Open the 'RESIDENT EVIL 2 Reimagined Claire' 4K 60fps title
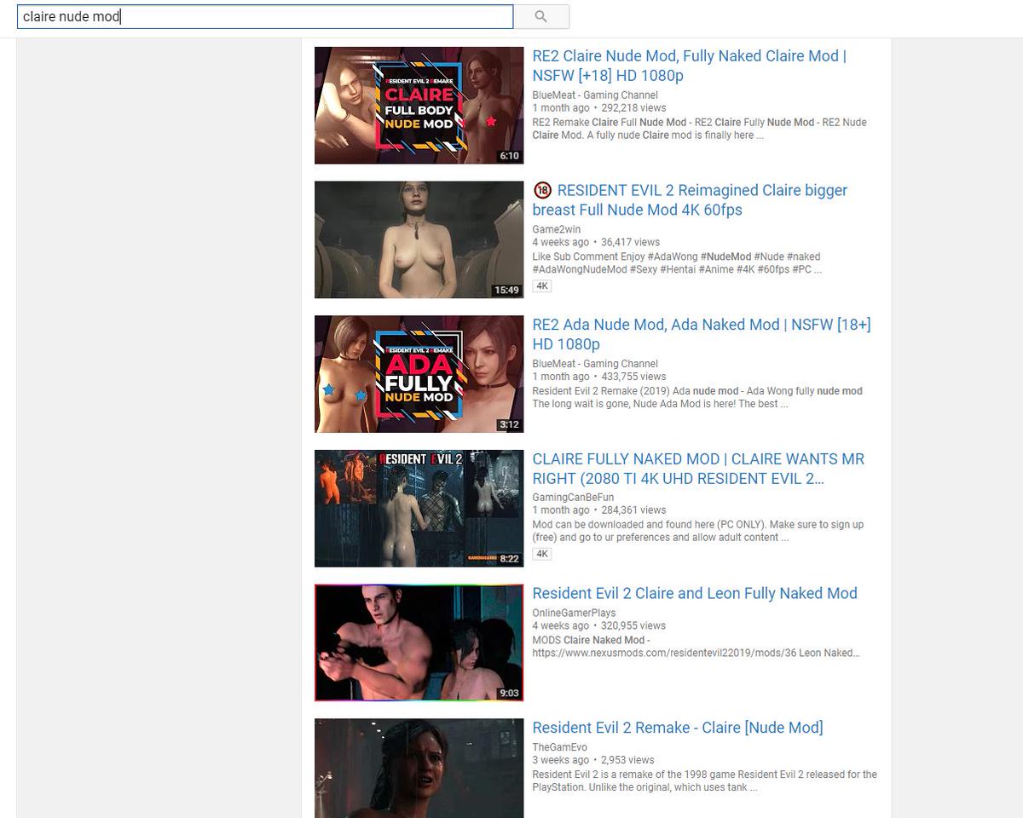1023x818 pixels. pos(690,200)
